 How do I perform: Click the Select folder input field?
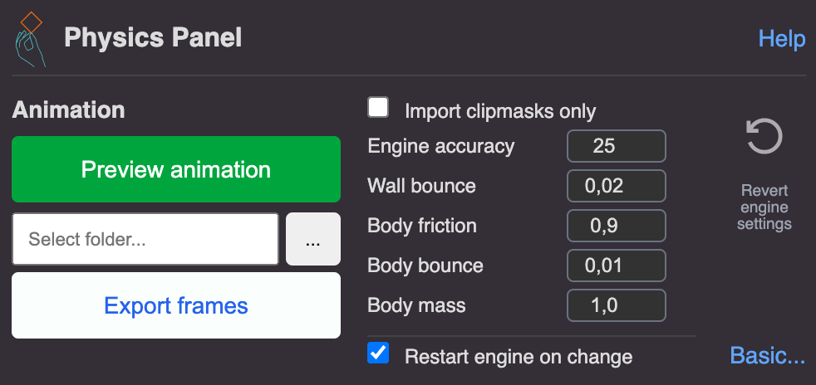[145, 240]
